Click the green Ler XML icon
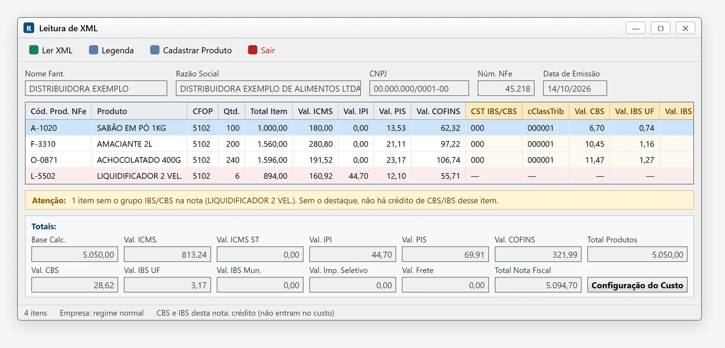 coord(34,50)
